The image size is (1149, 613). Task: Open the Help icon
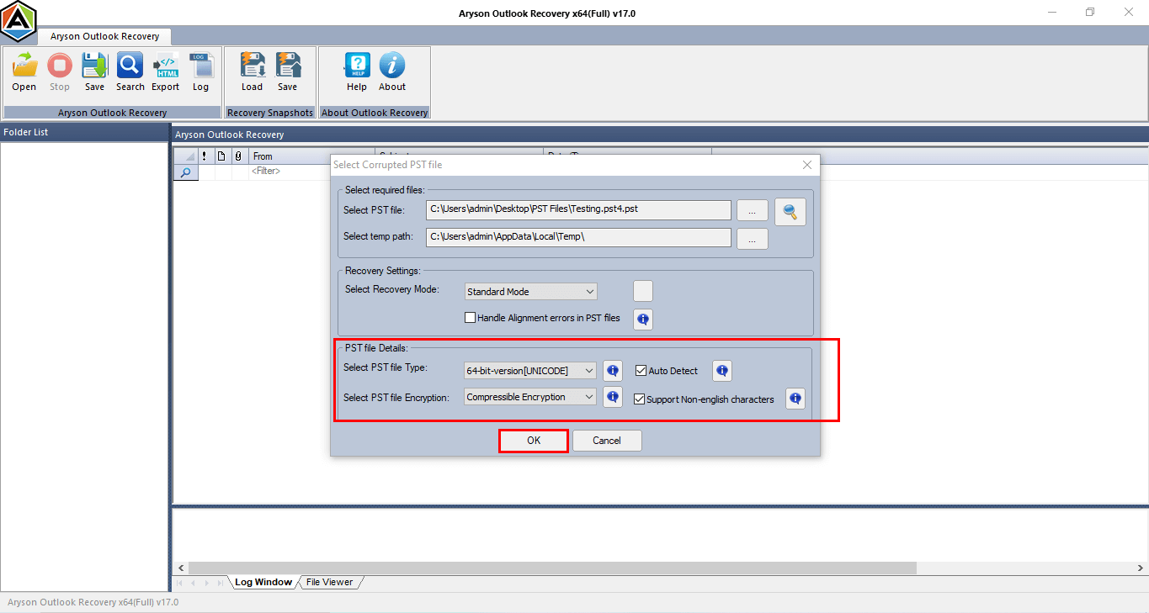click(357, 72)
